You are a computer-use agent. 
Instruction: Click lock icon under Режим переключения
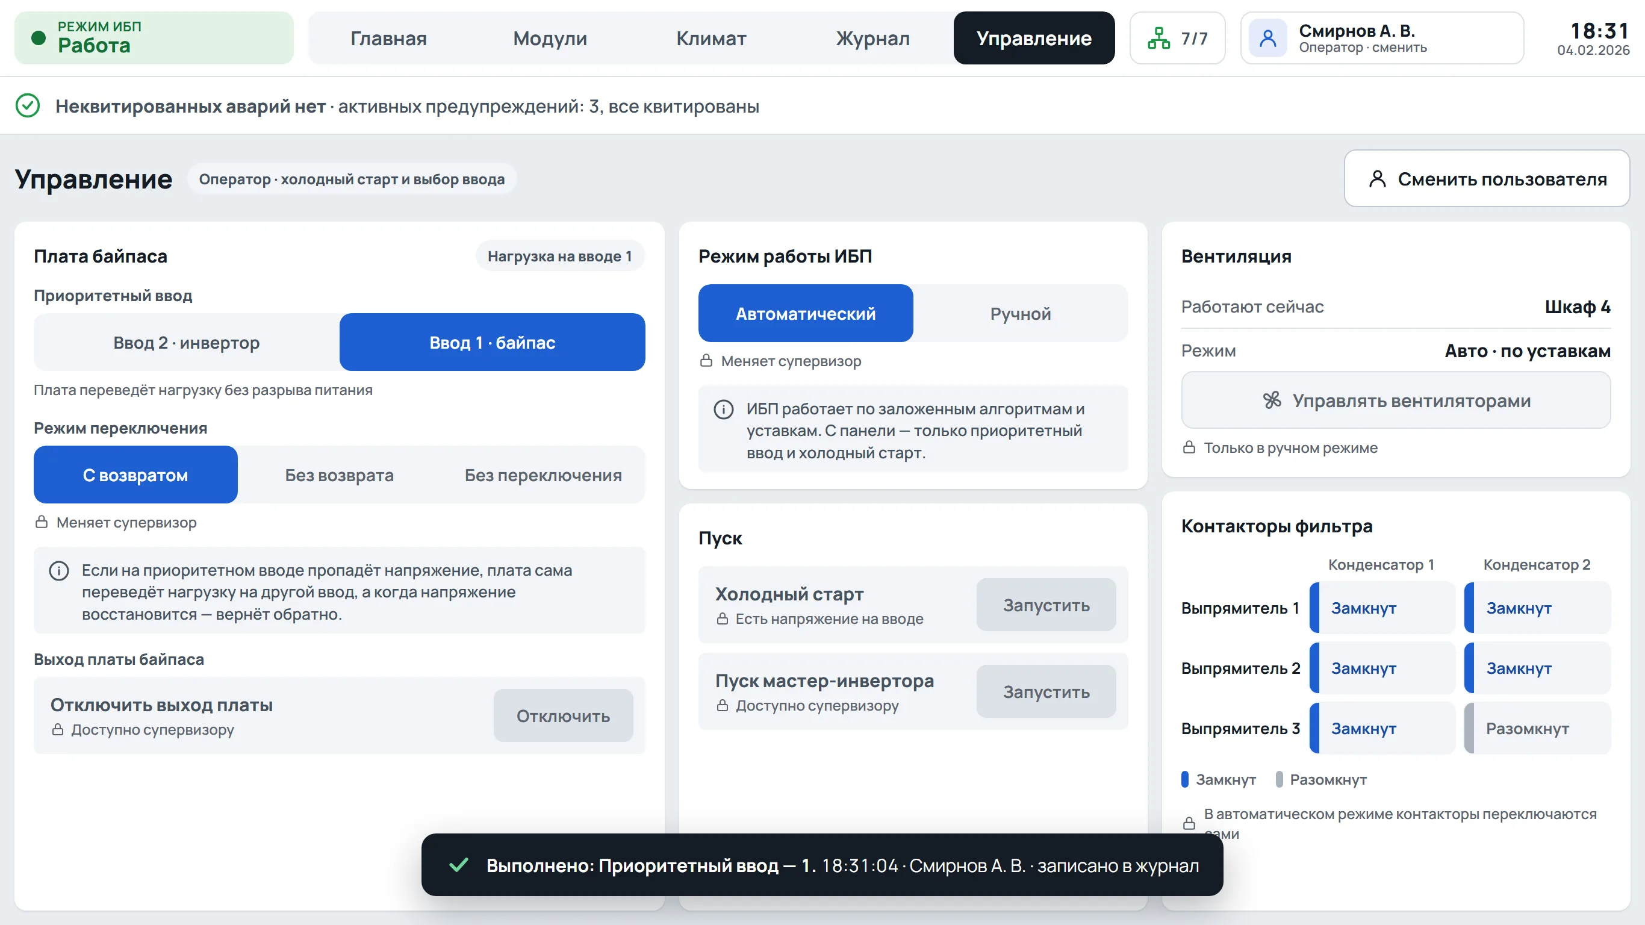42,522
